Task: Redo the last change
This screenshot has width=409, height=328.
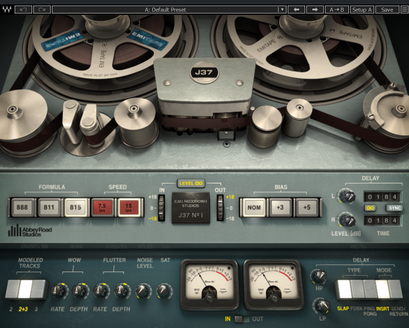Action: coord(42,9)
